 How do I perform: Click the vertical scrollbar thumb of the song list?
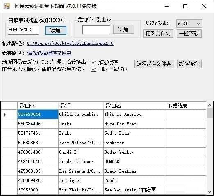[x=209, y=113]
